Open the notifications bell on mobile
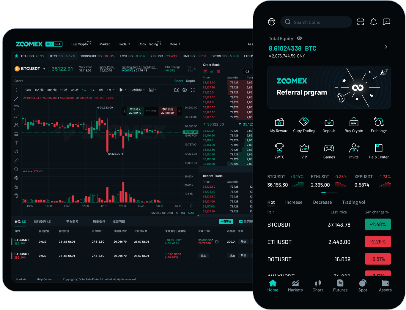The width and height of the screenshot is (406, 310). pos(374,22)
